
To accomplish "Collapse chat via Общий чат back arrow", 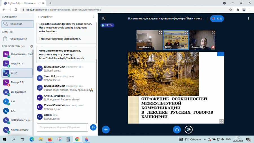I will point(45,17).
